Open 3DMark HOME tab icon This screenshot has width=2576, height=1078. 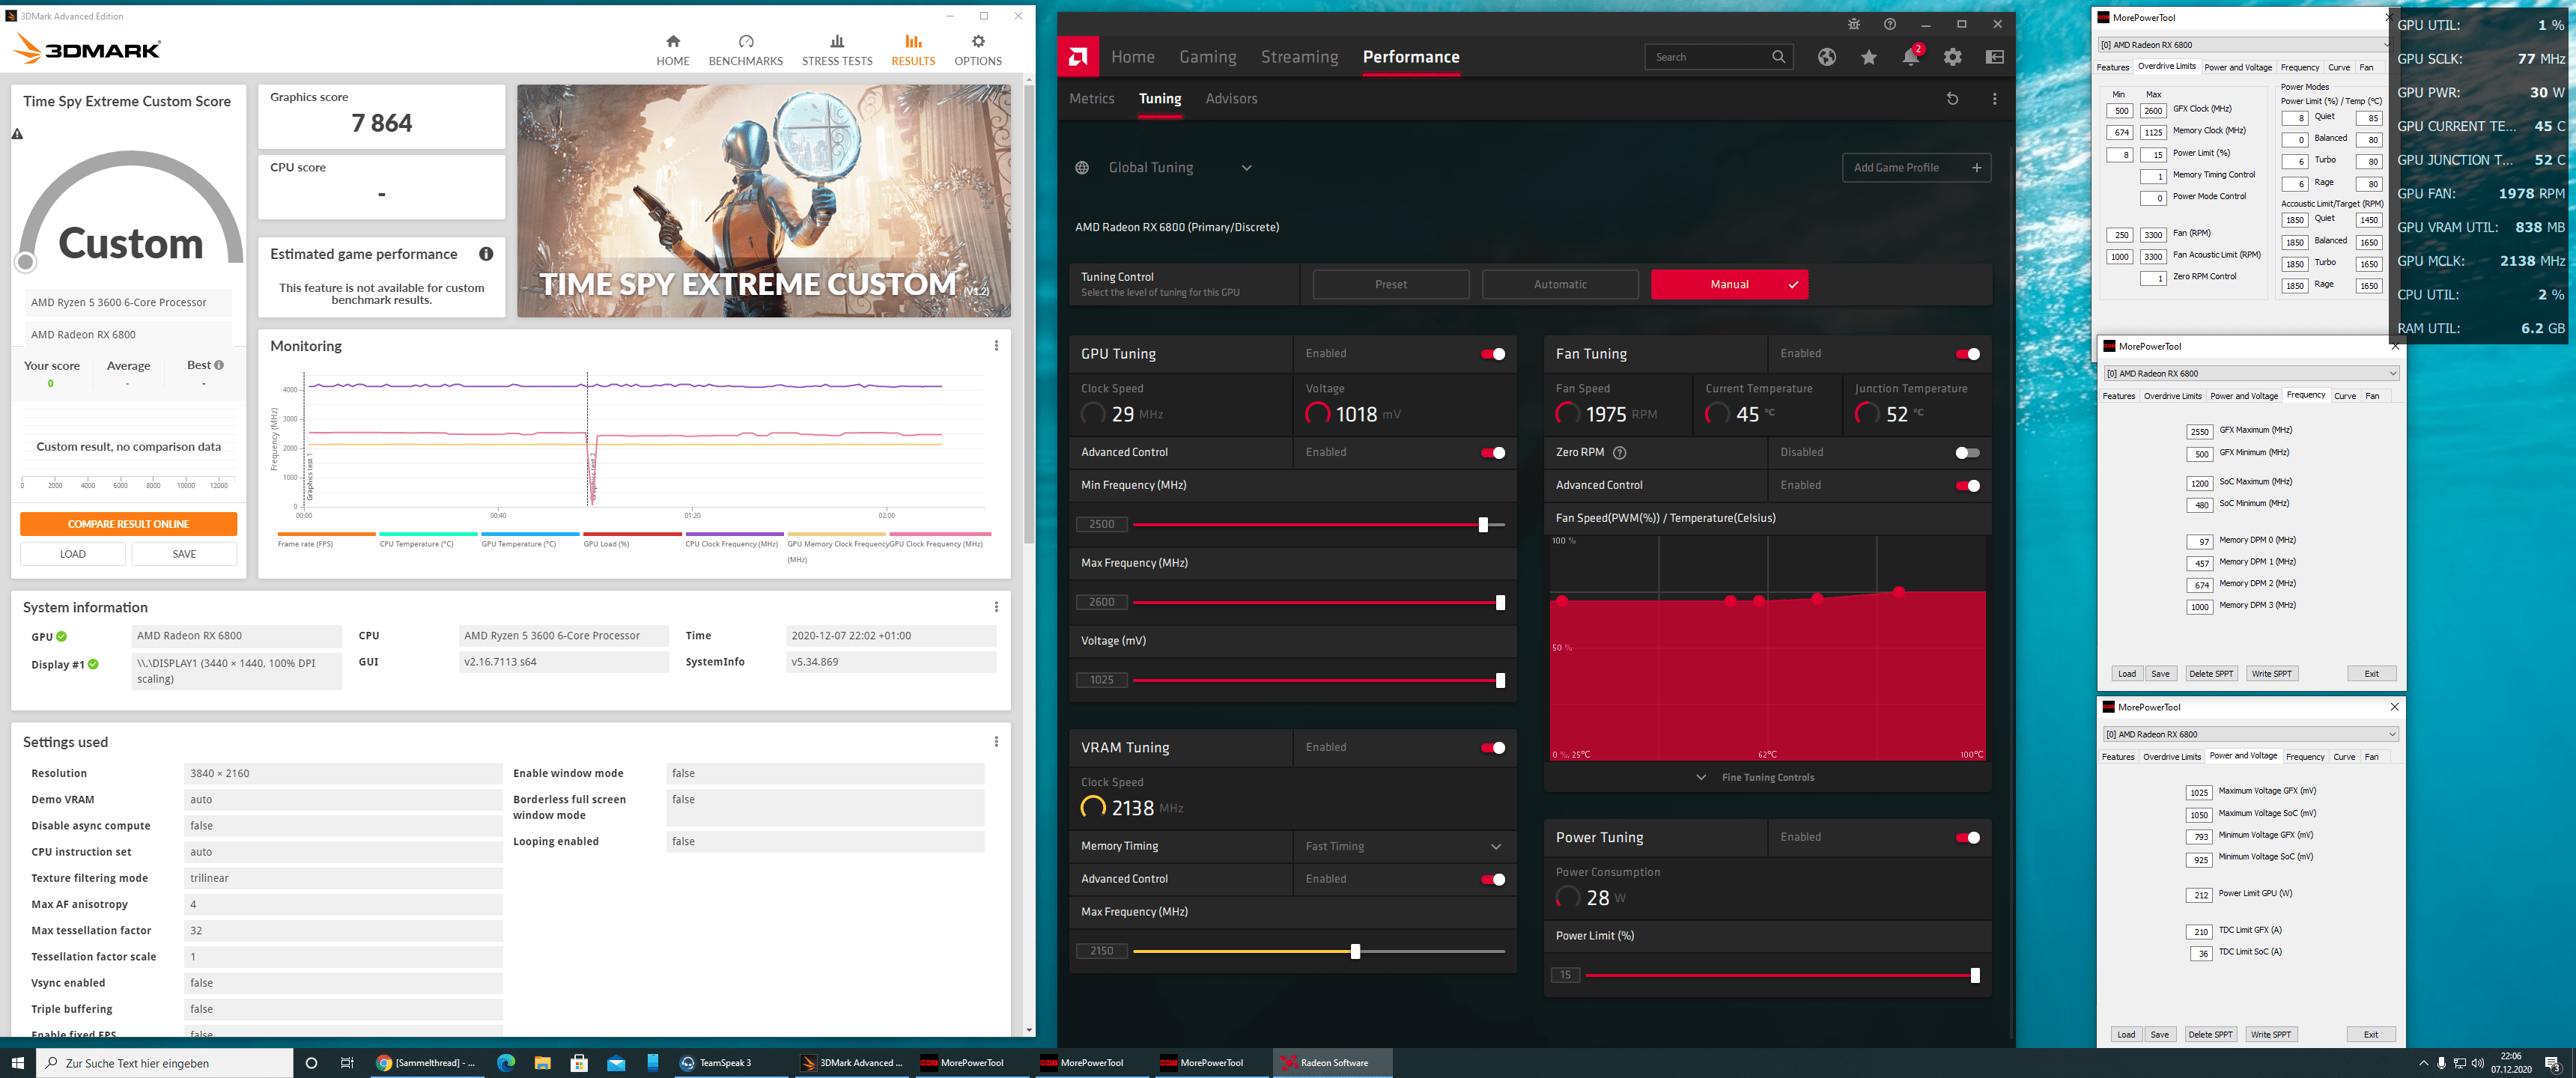(x=673, y=41)
